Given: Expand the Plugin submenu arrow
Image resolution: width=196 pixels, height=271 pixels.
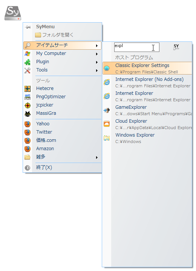Looking at the screenshot, I should coord(97,62).
